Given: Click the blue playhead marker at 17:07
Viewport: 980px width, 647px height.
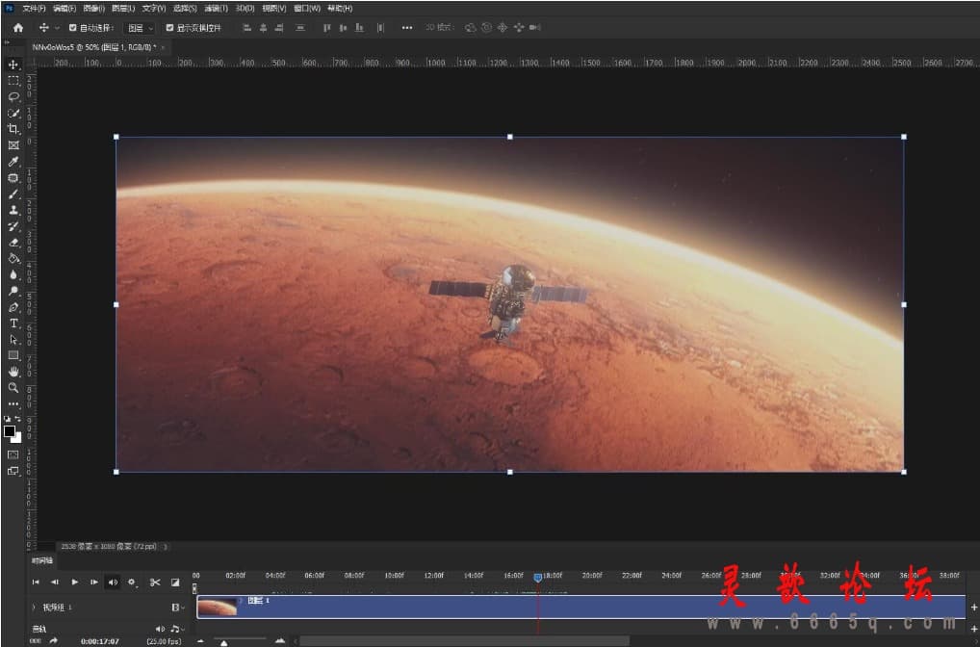Looking at the screenshot, I should coord(537,578).
